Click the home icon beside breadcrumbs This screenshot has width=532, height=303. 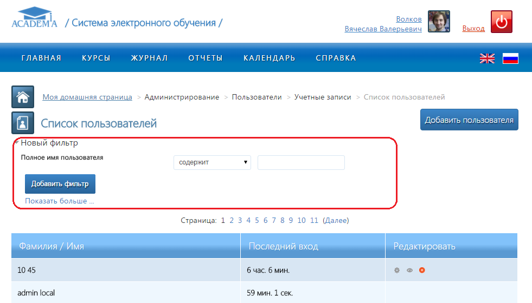[23, 97]
